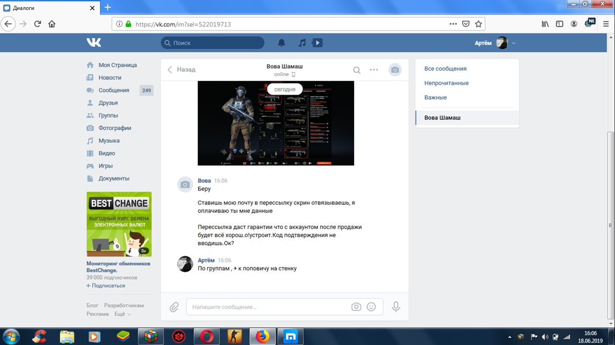Click the VK logo in header

pyautogui.click(x=94, y=43)
